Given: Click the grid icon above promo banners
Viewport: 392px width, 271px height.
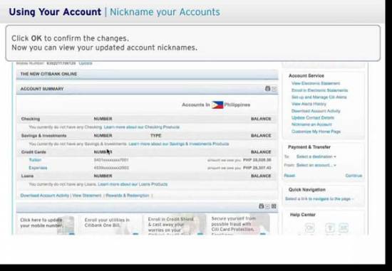Looking at the screenshot, I should coord(274,206).
